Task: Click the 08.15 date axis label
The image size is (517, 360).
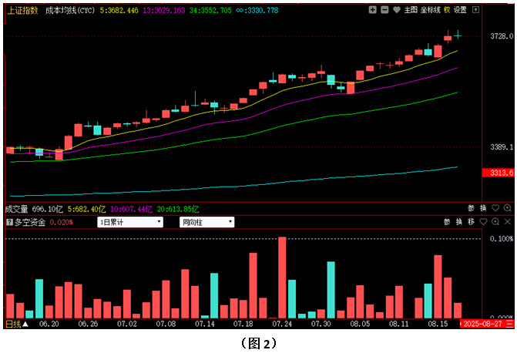Action: point(438,324)
